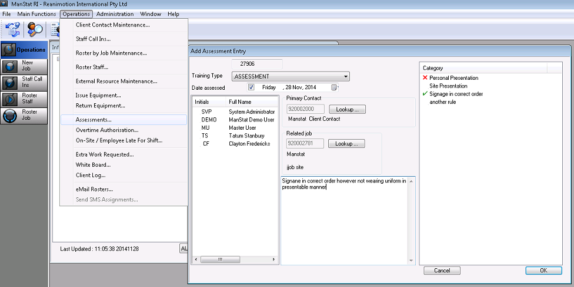
Task: Click the search person magnifier toolbar icon
Action: click(35, 29)
